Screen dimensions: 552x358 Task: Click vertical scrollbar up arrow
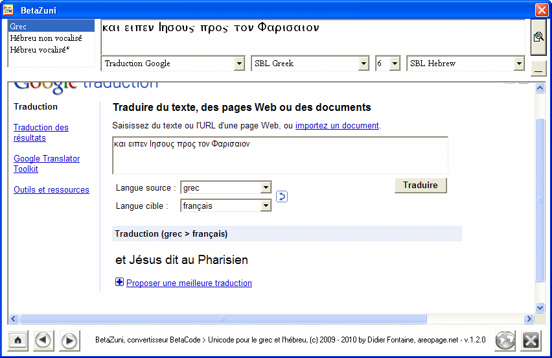click(540, 88)
